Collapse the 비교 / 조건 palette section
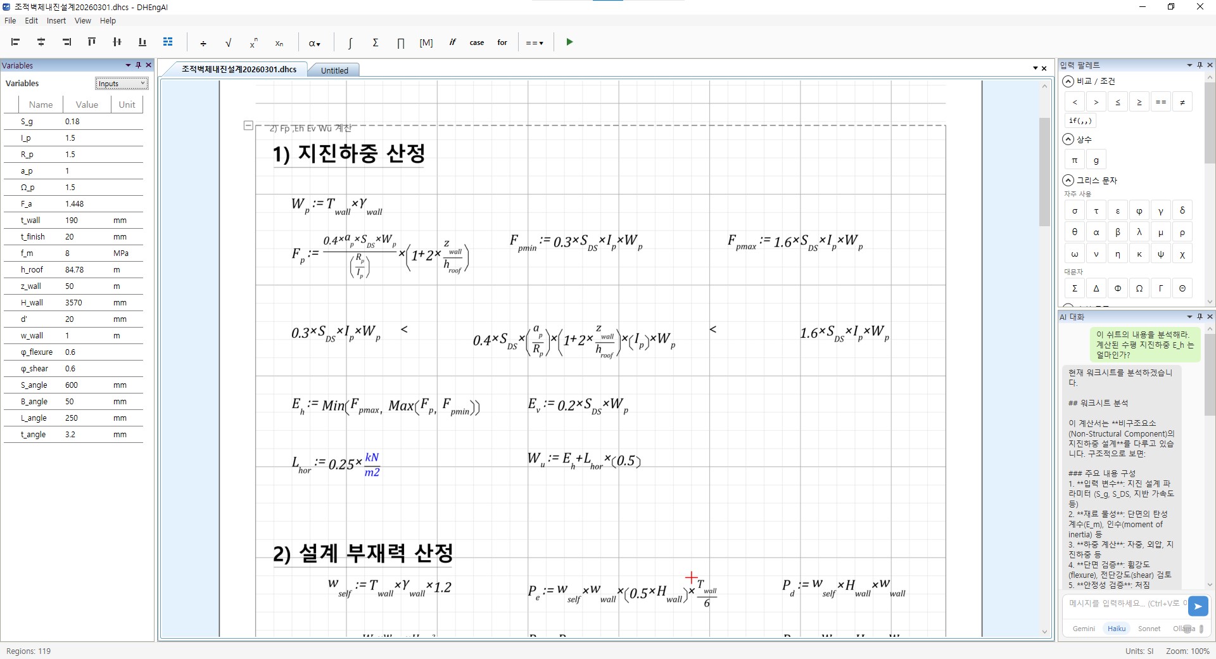This screenshot has height=659, width=1216. pyautogui.click(x=1068, y=81)
